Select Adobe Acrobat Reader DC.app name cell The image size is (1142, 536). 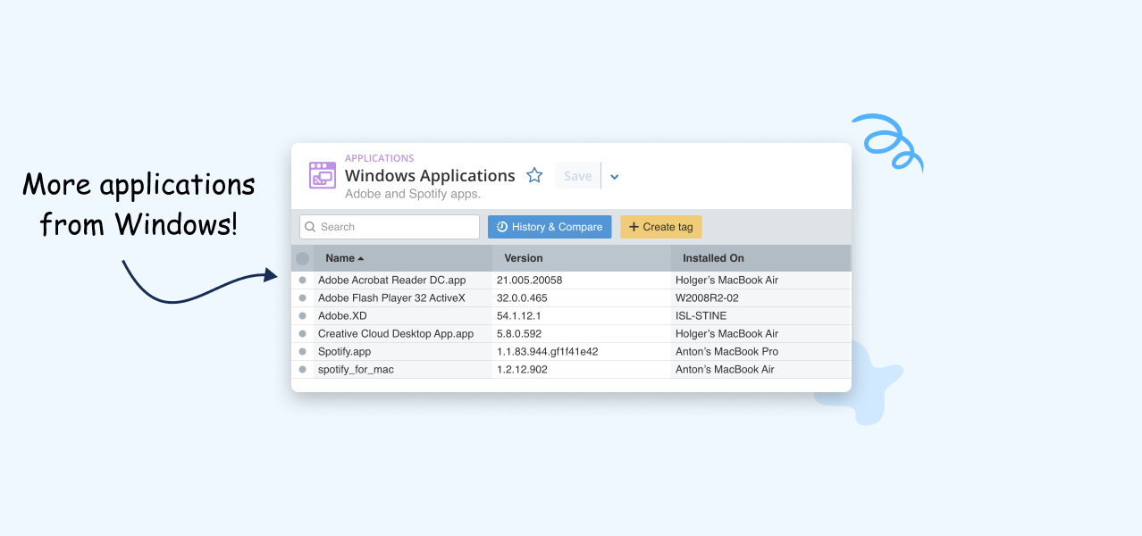(x=403, y=280)
